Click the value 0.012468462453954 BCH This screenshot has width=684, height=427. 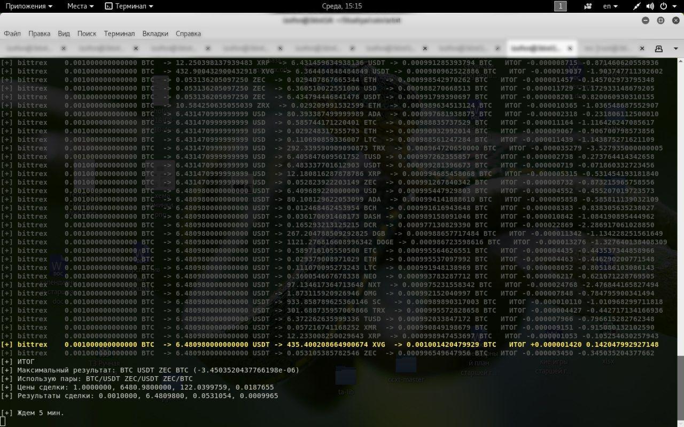(x=332, y=208)
